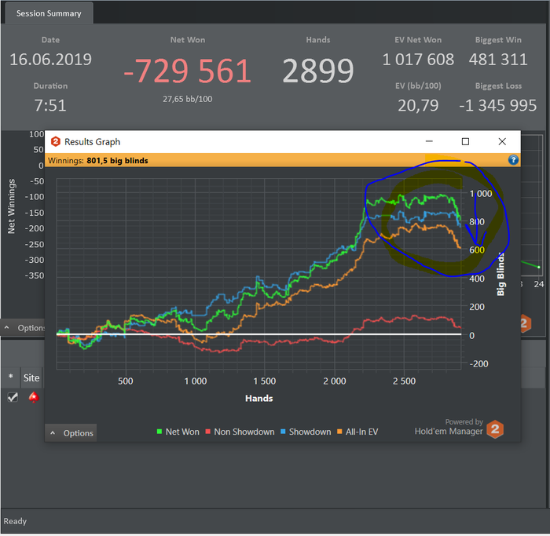550x536 pixels.
Task: Click the Net Winnings axis label in background
Action: (11, 206)
